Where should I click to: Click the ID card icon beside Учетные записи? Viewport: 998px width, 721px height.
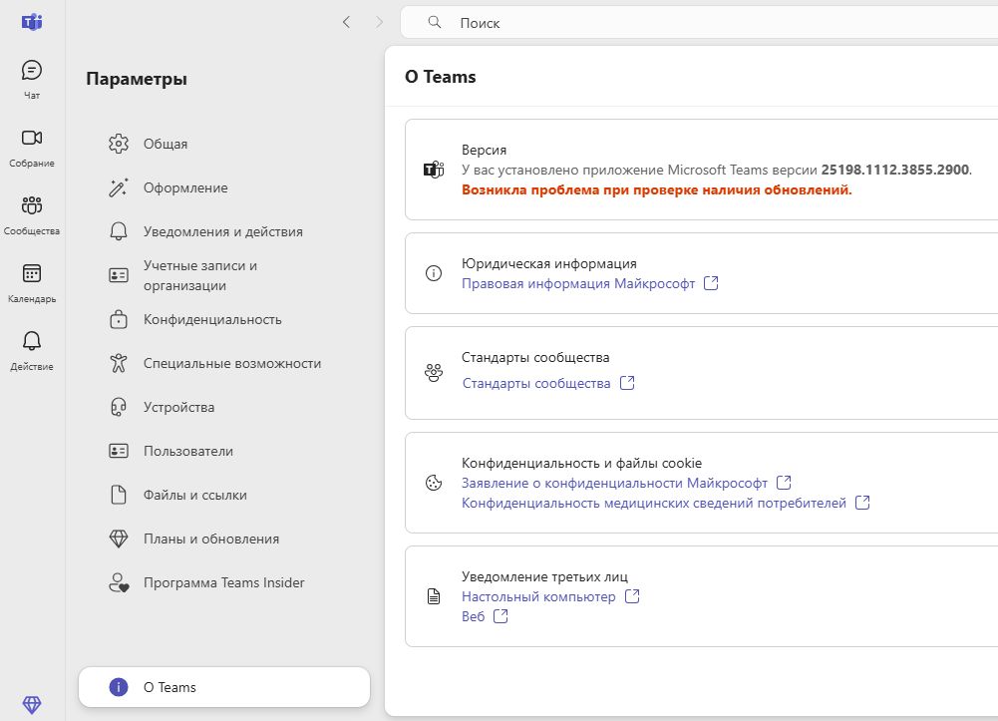tap(119, 275)
